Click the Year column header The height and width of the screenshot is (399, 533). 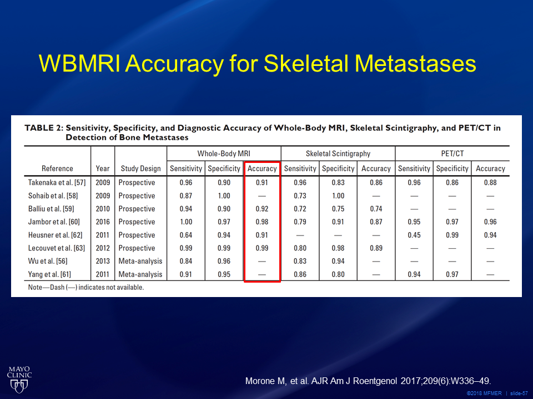102,168
